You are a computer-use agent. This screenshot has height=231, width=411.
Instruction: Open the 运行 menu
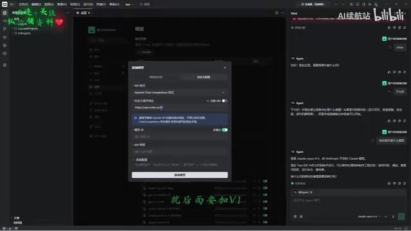(88, 4)
